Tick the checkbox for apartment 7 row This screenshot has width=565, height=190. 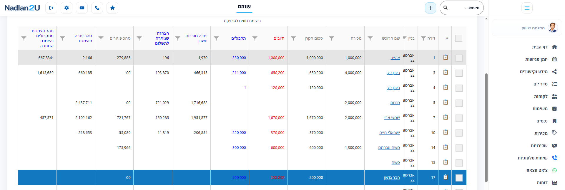tap(459, 118)
